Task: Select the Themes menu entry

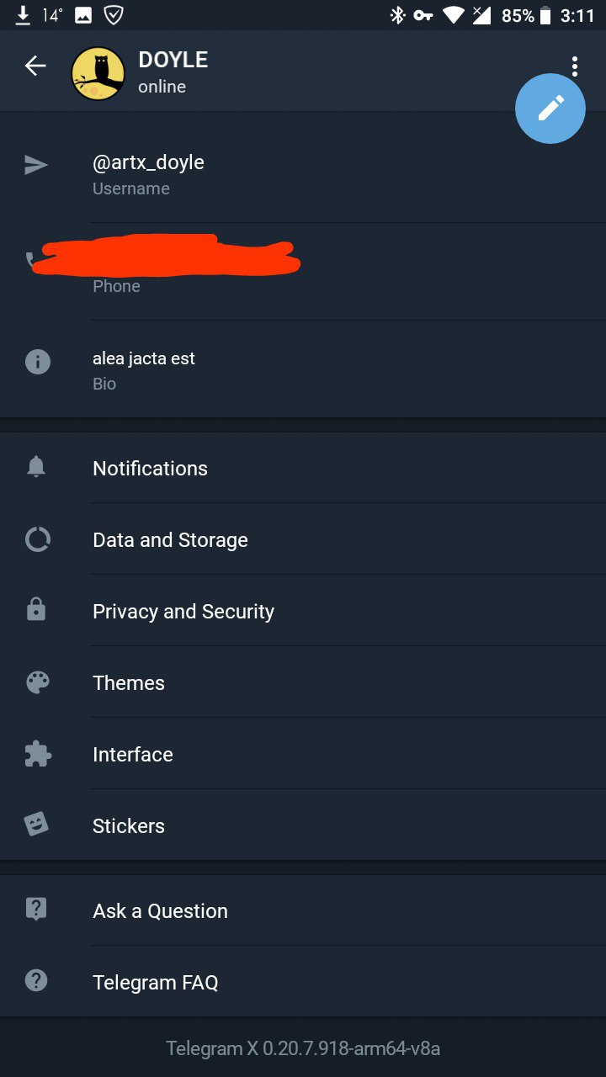Action: [x=129, y=683]
